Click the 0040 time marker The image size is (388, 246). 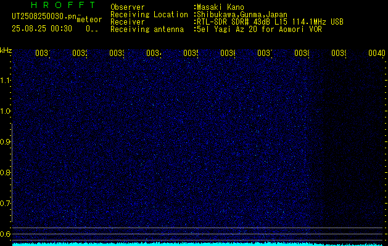click(x=377, y=54)
